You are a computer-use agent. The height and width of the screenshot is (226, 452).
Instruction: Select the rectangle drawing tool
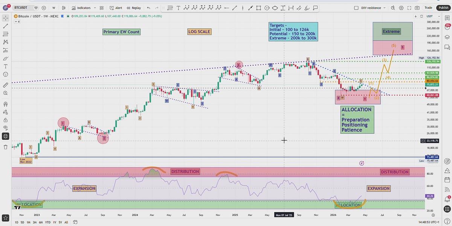coord(259,8)
